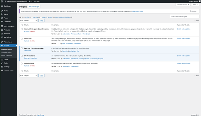Deactivate PayLater Payment Gateway plugin
The image size is (201, 116).
pyautogui.click(x=28, y=51)
